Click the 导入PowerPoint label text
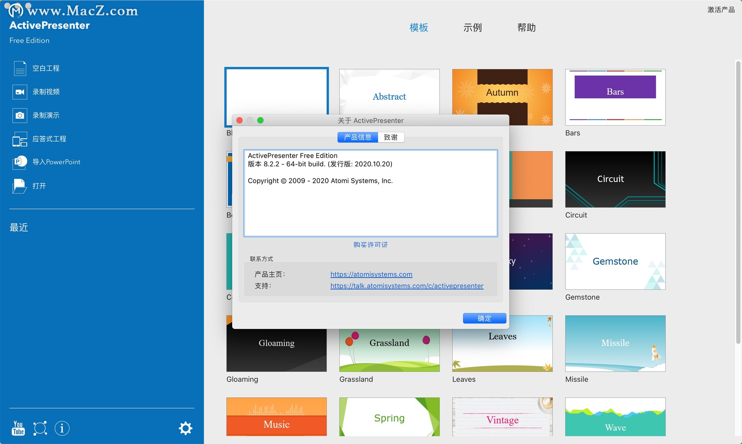This screenshot has width=742, height=444. (56, 162)
